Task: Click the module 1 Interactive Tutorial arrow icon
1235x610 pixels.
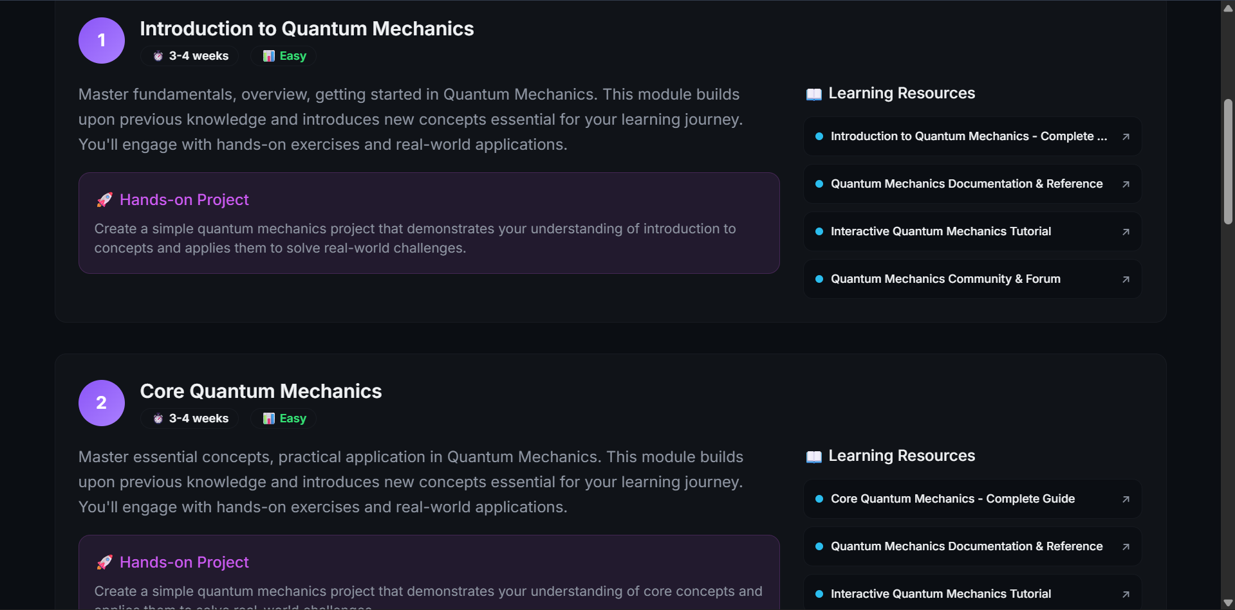Action: [1126, 232]
